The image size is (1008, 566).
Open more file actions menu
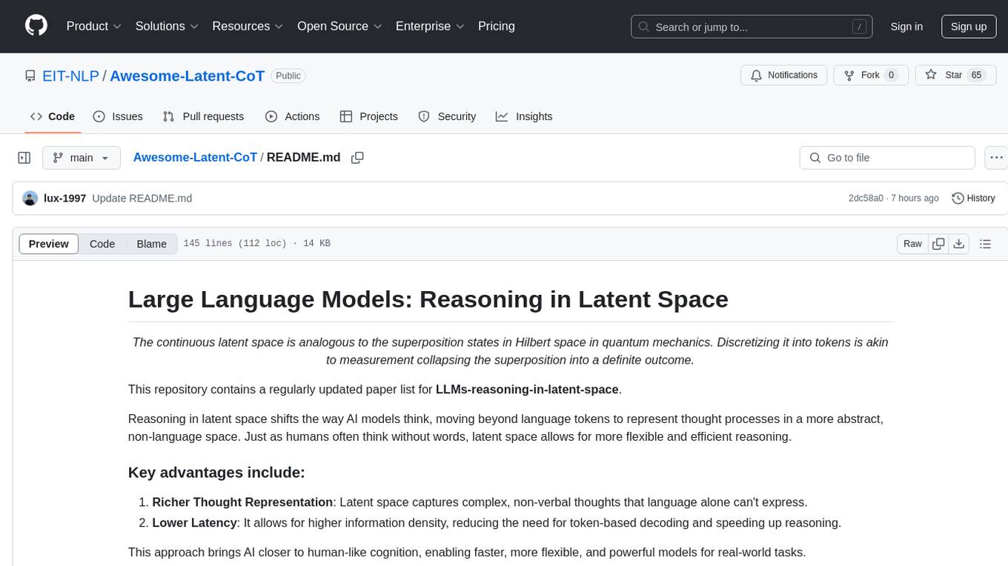coord(997,158)
